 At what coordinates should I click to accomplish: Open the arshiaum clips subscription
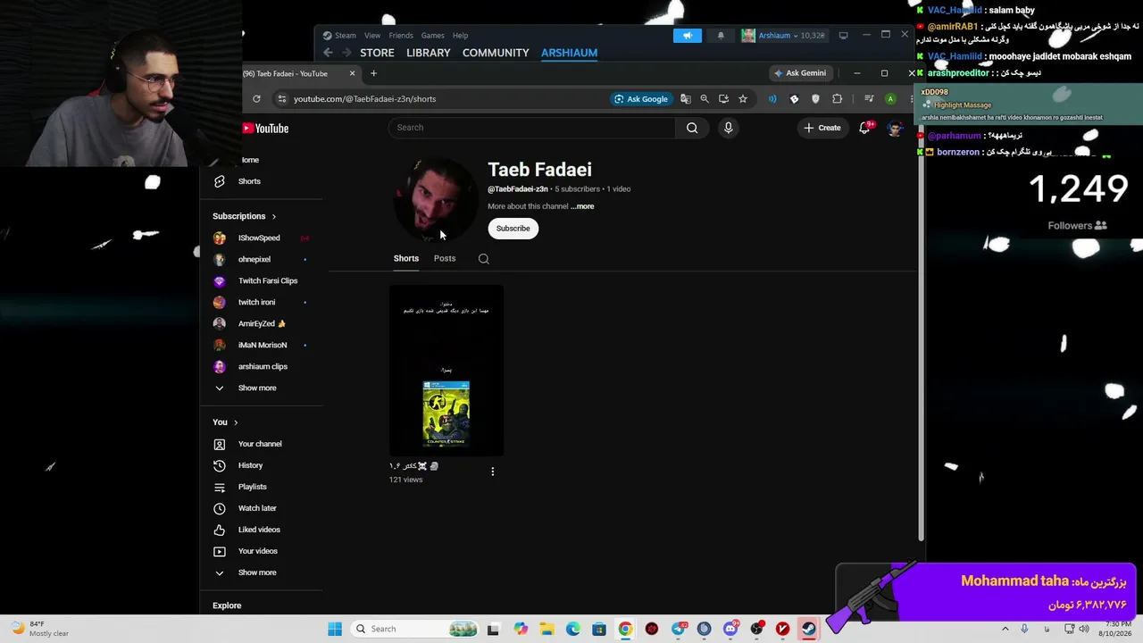click(x=263, y=367)
